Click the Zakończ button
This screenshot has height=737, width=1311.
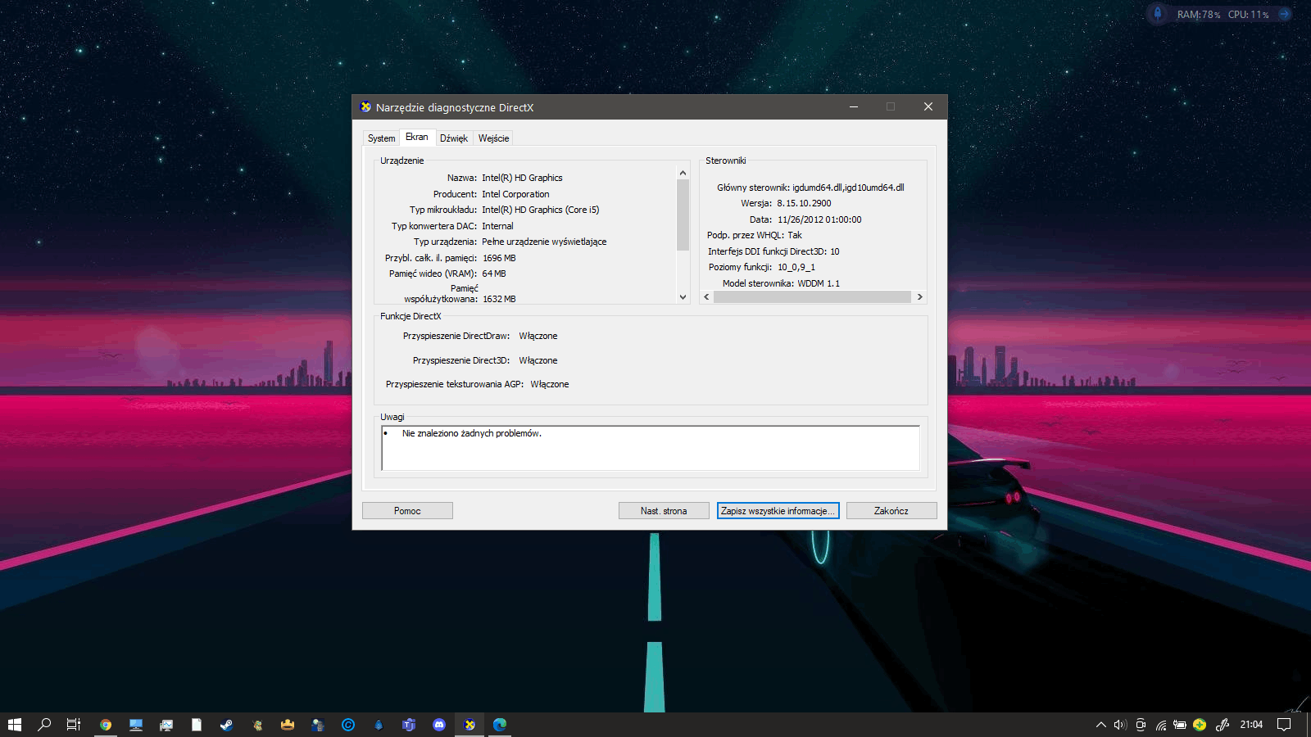[x=891, y=511]
